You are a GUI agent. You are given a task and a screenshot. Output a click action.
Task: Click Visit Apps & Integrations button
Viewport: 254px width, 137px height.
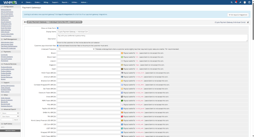click(x=238, y=15)
